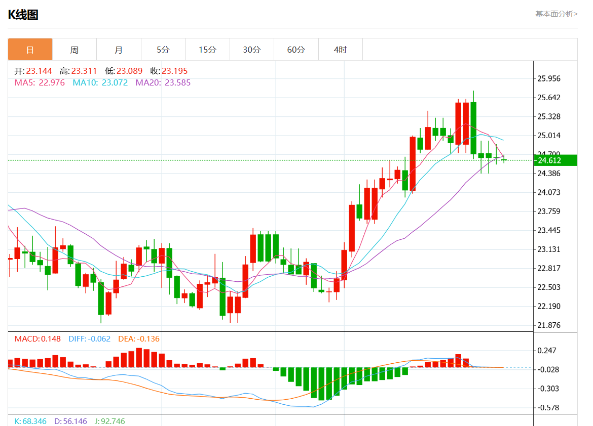Click the 22.503 price axis label

549,287
